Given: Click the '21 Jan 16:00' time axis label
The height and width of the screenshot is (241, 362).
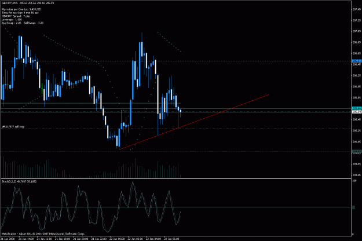Looking at the screenshot, I should tap(45, 239).
